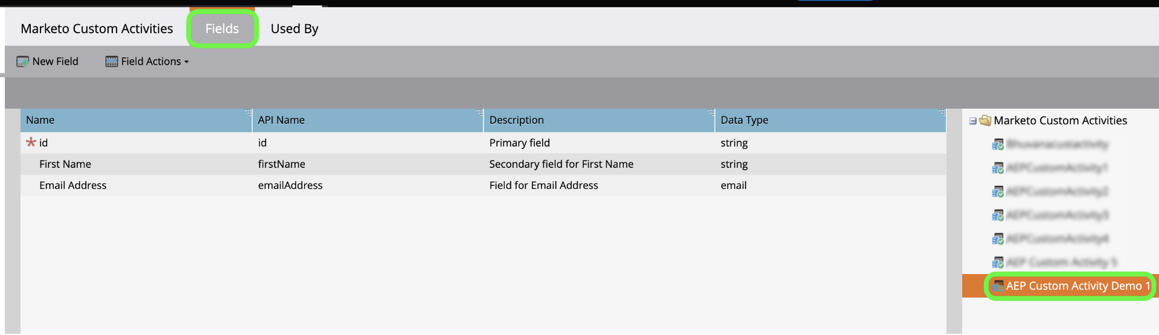Click the red asterisk beside id
The height and width of the screenshot is (335, 1159).
click(31, 142)
